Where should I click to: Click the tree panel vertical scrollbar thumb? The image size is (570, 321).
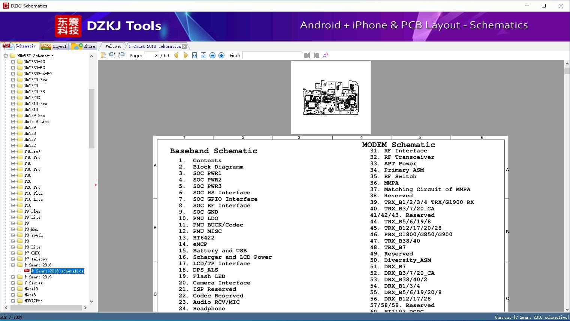[91, 119]
